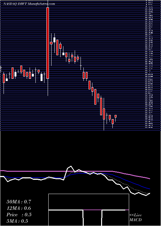161x226 pixels.
Task: Click the 50MA : 0.7 label
Action: 19,202
